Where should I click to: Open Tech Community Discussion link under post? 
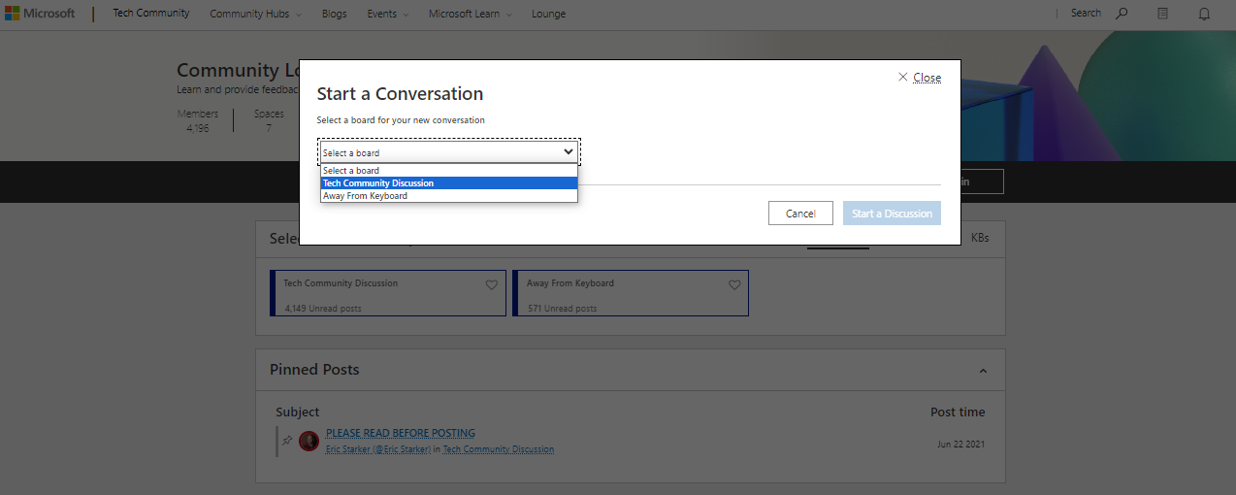499,449
